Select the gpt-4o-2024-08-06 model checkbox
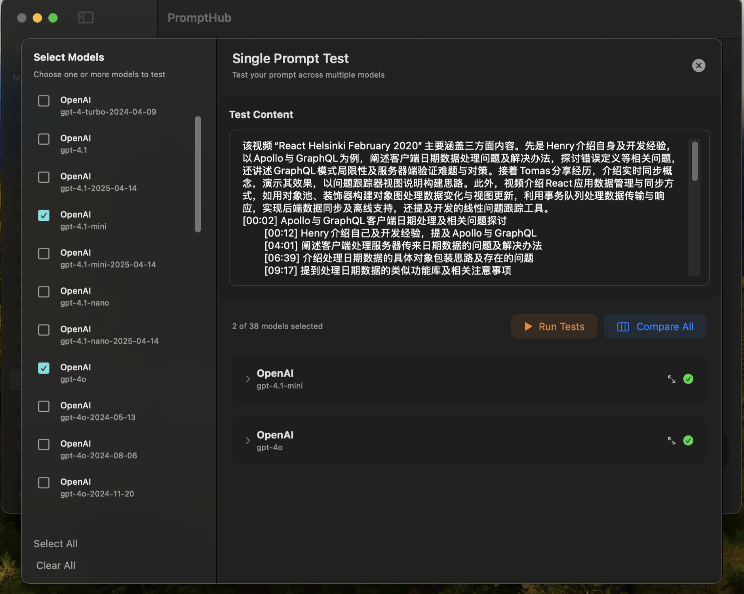This screenshot has height=594, width=744. [44, 445]
